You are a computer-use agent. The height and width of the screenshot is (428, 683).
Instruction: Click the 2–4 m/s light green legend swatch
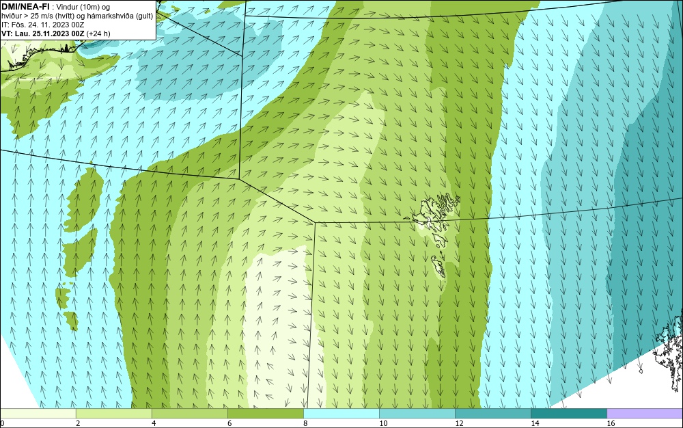114,413
